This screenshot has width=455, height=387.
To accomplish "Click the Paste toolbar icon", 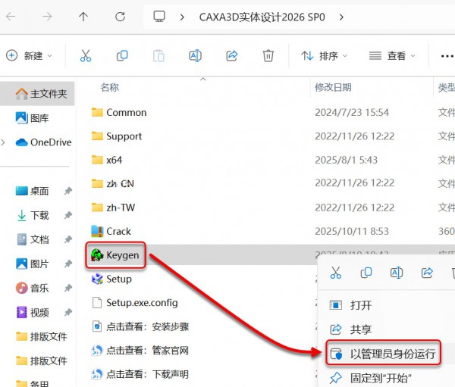I will click(x=158, y=56).
